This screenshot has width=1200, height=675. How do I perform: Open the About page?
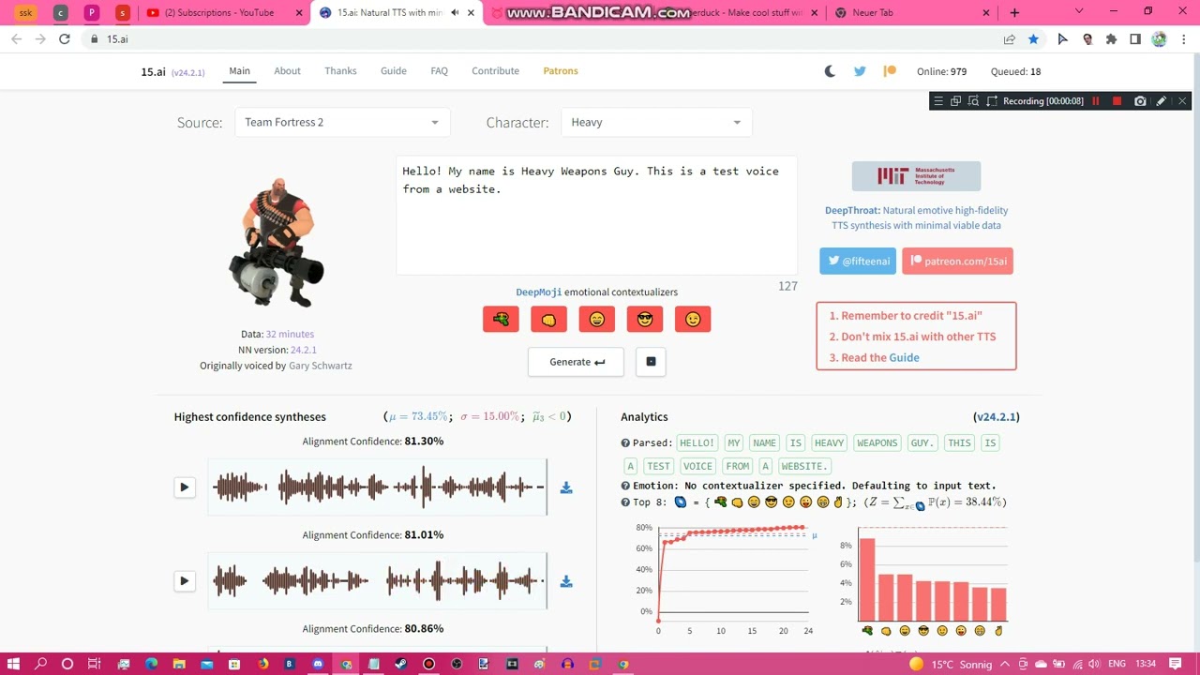287,71
